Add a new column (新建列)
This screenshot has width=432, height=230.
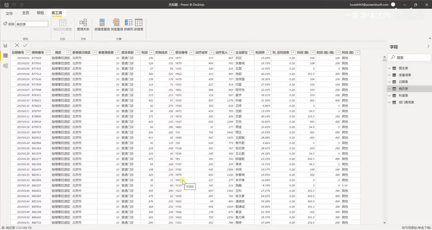[x=129, y=25]
